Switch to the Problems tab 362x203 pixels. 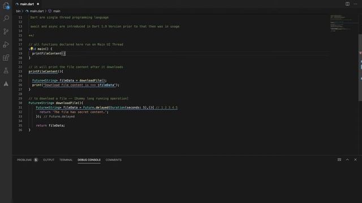coord(24,160)
